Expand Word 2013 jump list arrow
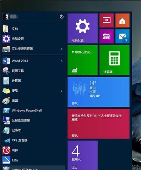Screen dimensions: 141x170 [x=62, y=61]
